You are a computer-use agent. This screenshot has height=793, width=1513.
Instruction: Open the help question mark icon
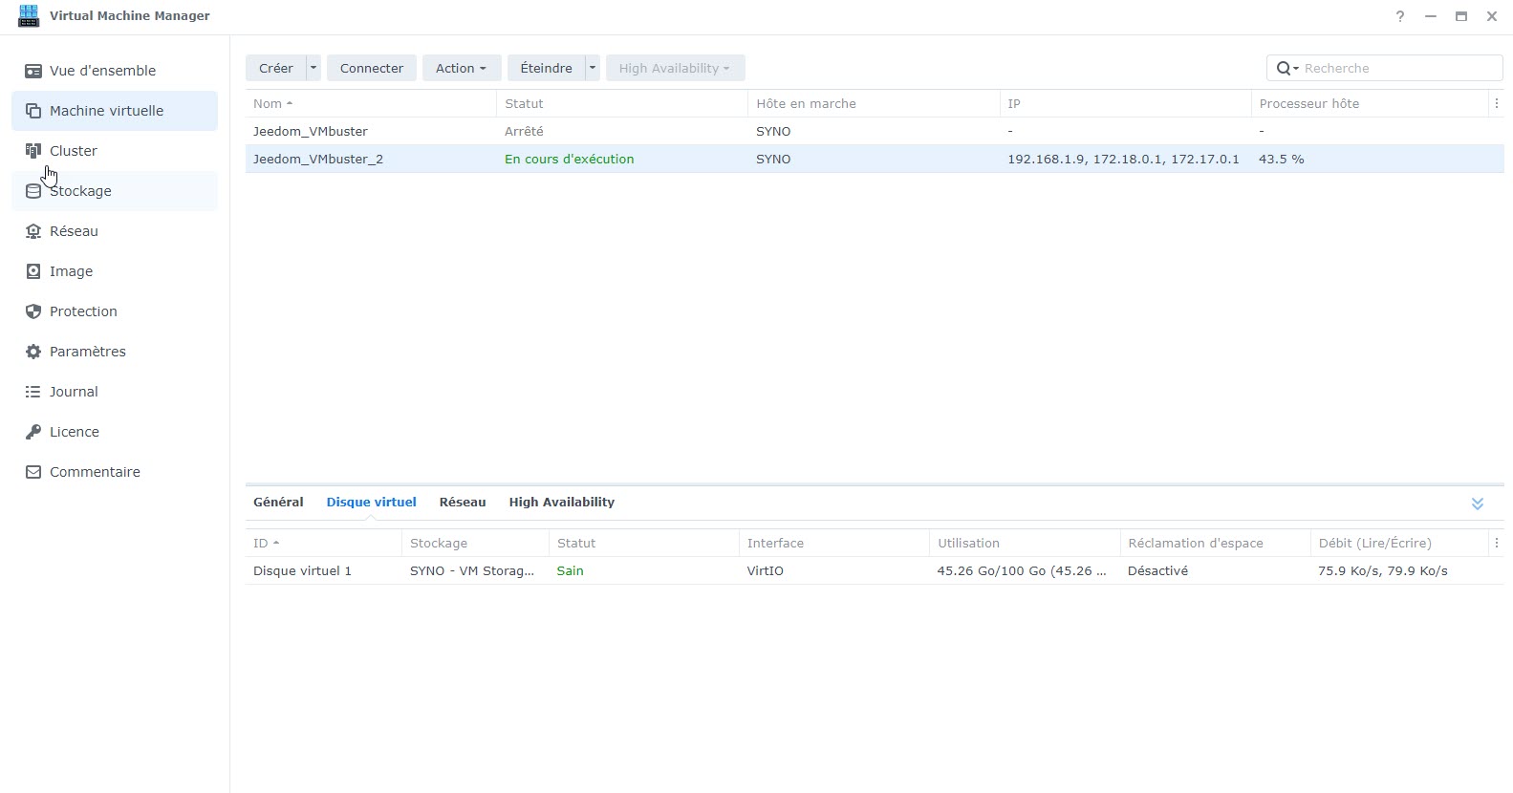[1400, 16]
